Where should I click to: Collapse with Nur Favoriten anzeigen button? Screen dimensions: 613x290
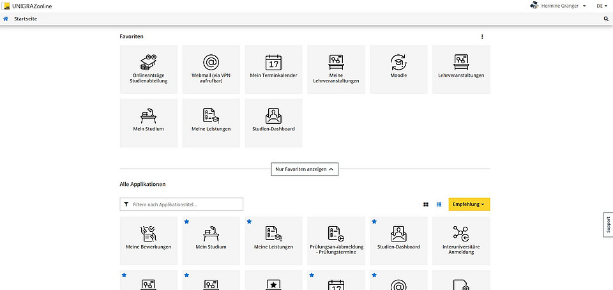pos(305,169)
